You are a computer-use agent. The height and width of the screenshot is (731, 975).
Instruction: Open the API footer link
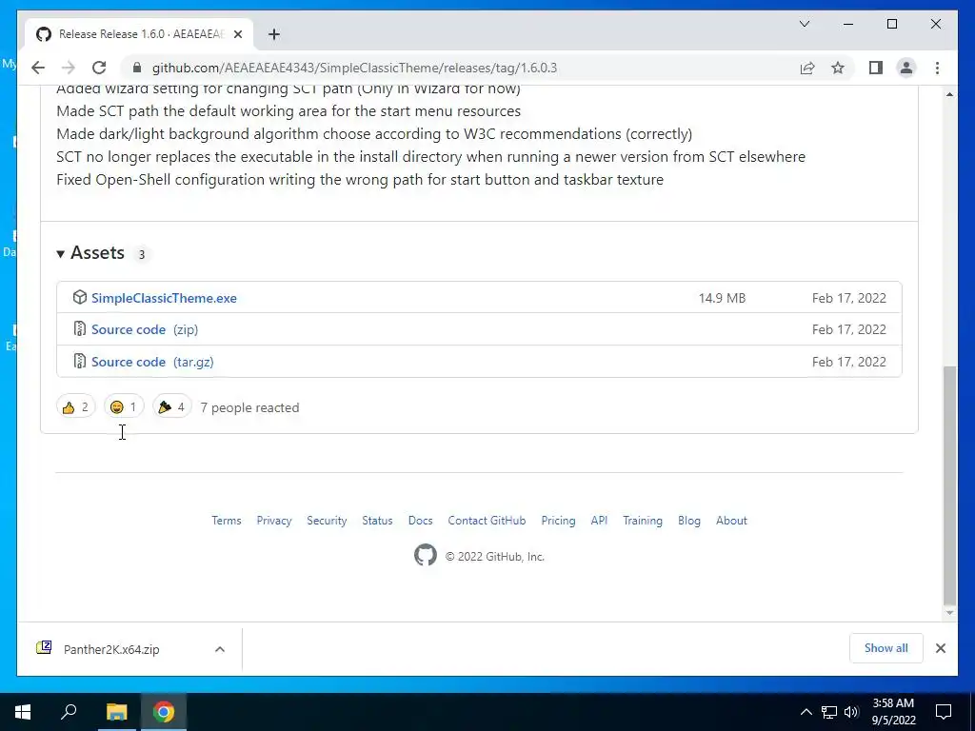pos(599,521)
